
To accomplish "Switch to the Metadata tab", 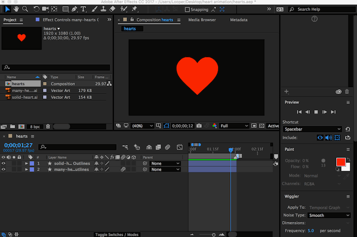I will tap(239, 20).
